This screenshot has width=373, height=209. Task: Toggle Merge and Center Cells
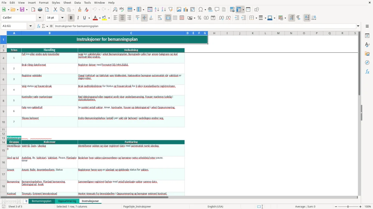pyautogui.click(x=168, y=18)
